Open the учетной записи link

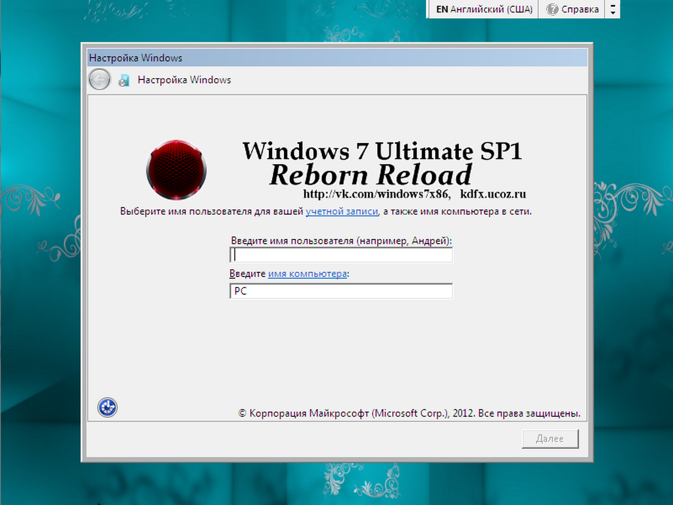342,211
